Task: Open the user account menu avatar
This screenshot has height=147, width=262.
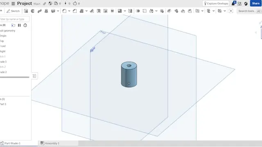Action: (x=246, y=4)
